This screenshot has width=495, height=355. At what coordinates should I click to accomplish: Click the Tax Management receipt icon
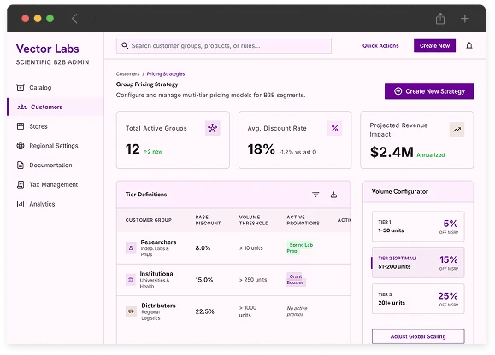pyautogui.click(x=21, y=184)
